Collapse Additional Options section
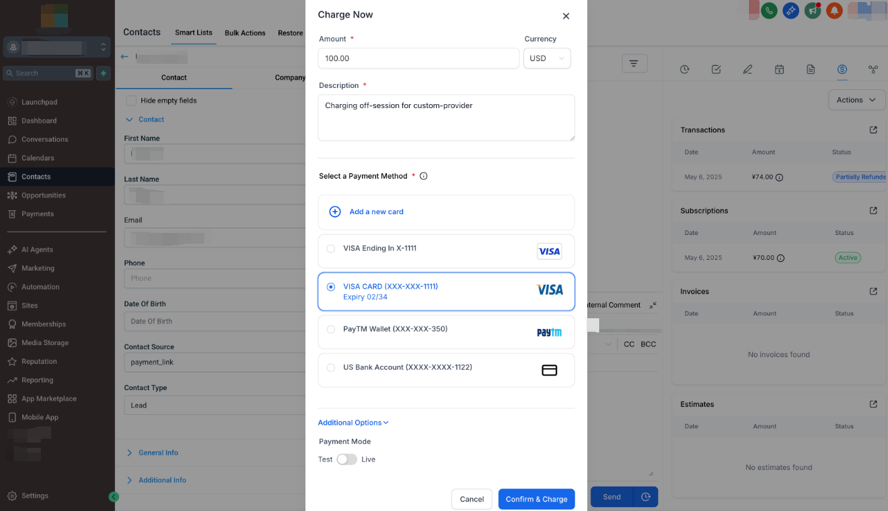This screenshot has height=511, width=888. [x=353, y=422]
